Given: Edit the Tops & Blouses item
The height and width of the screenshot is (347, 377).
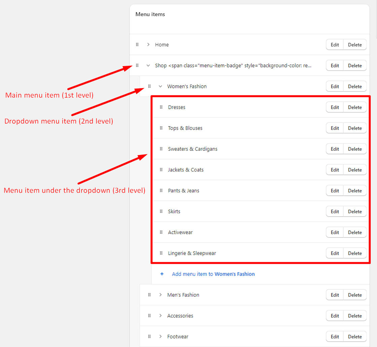Looking at the screenshot, I should tap(335, 128).
